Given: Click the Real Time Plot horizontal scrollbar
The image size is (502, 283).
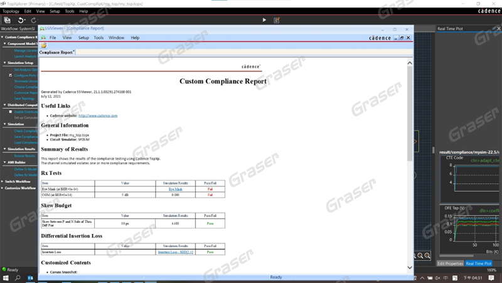Looking at the screenshot, I should [456, 256].
